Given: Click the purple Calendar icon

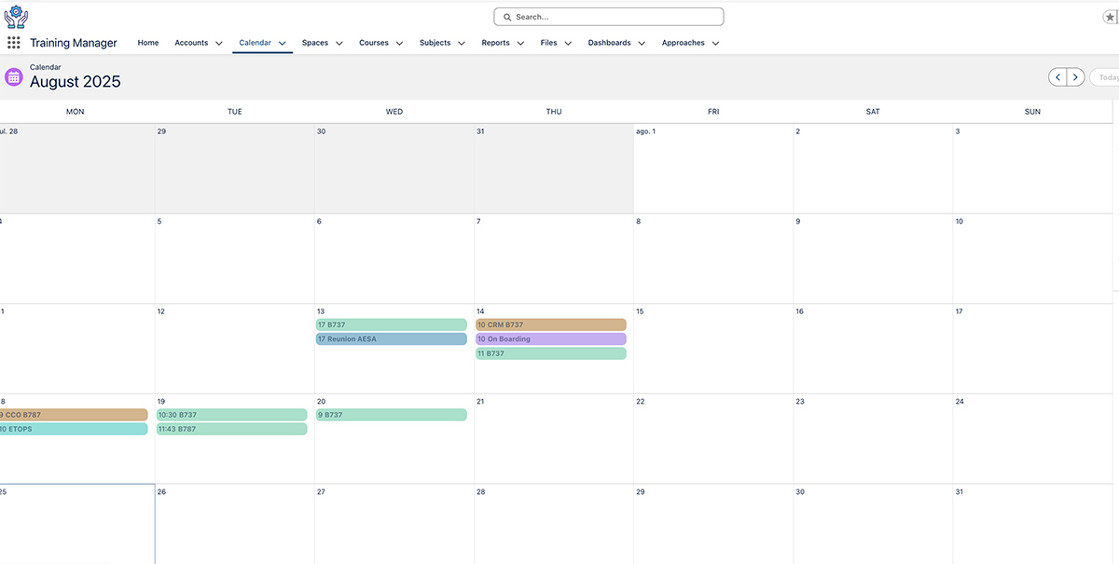Looking at the screenshot, I should 14,77.
